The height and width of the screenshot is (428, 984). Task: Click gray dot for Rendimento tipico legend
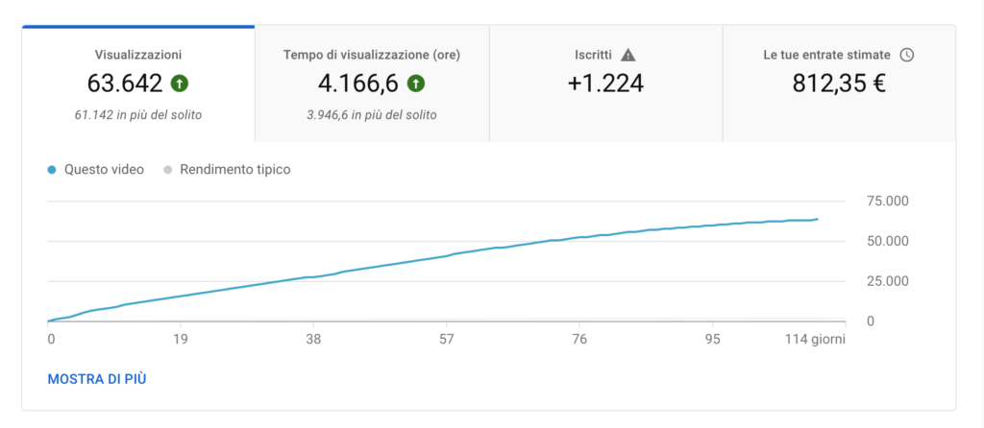[167, 170]
